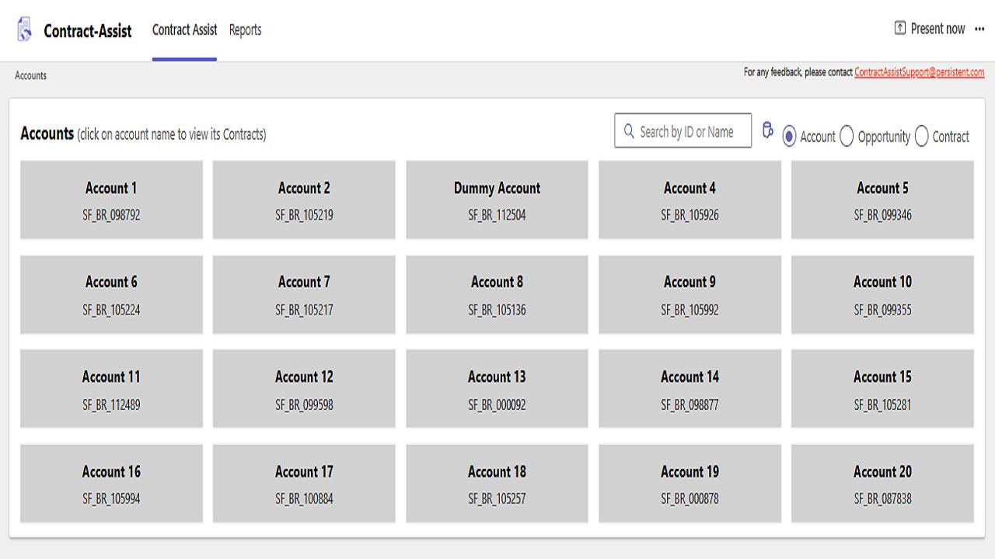Switch to the Reports tab

click(245, 30)
